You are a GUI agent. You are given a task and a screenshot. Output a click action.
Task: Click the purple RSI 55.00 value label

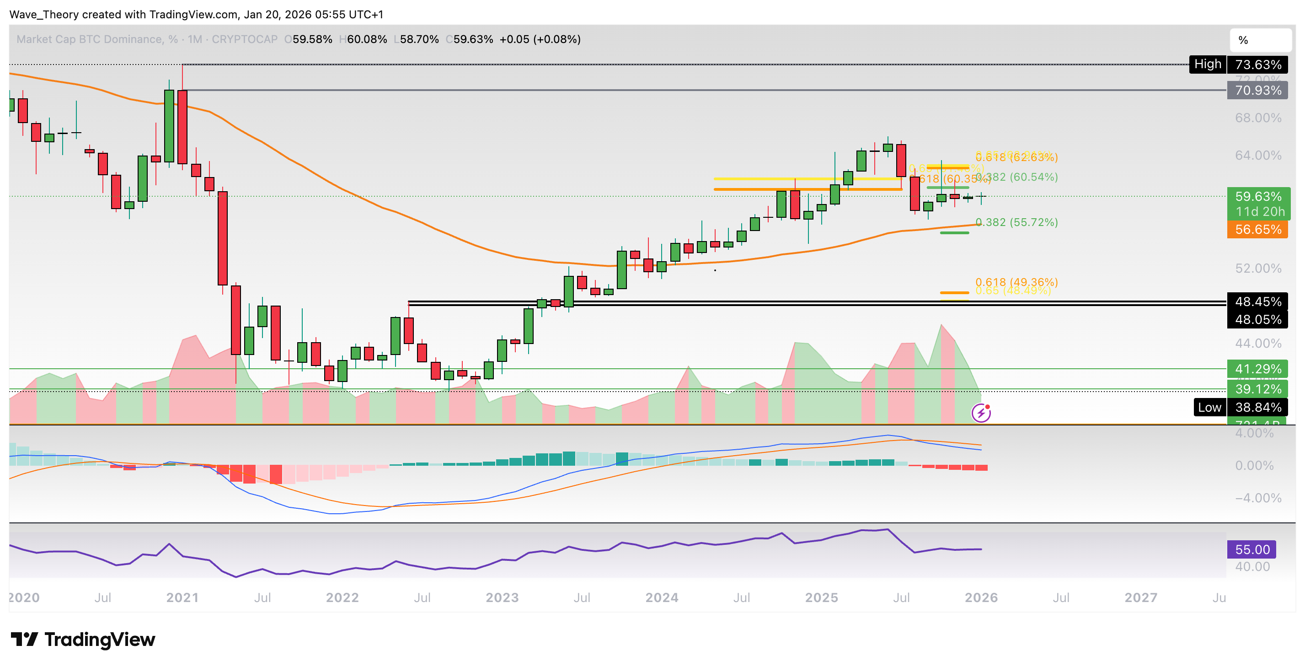tap(1252, 550)
